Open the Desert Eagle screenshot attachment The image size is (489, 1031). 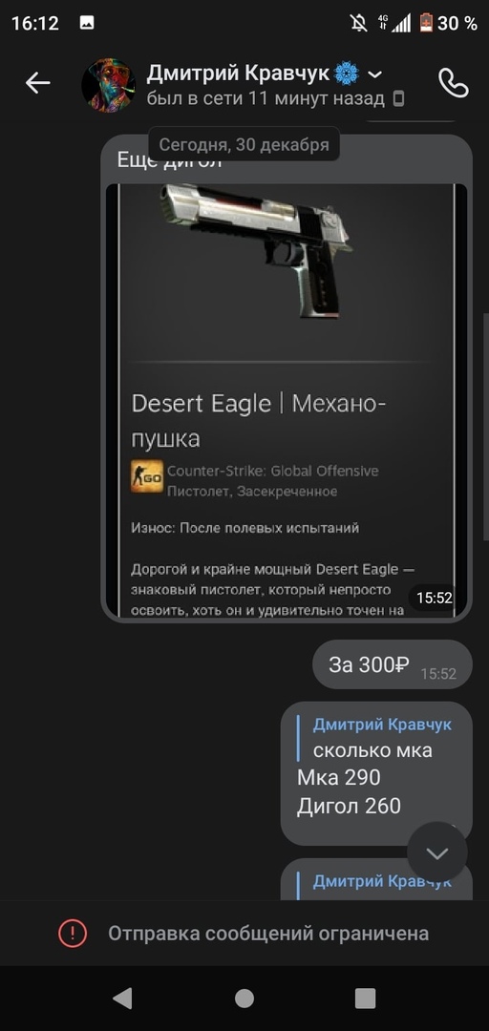[287, 400]
